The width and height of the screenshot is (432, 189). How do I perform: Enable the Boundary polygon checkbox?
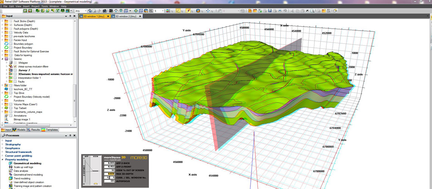tap(11, 44)
